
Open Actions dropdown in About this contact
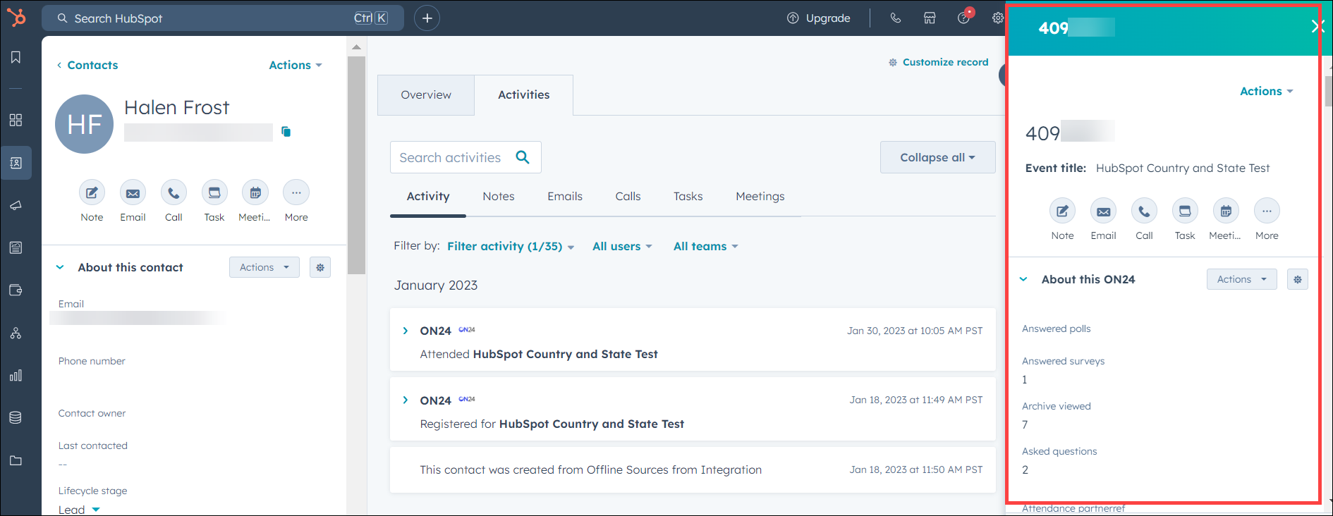click(264, 267)
